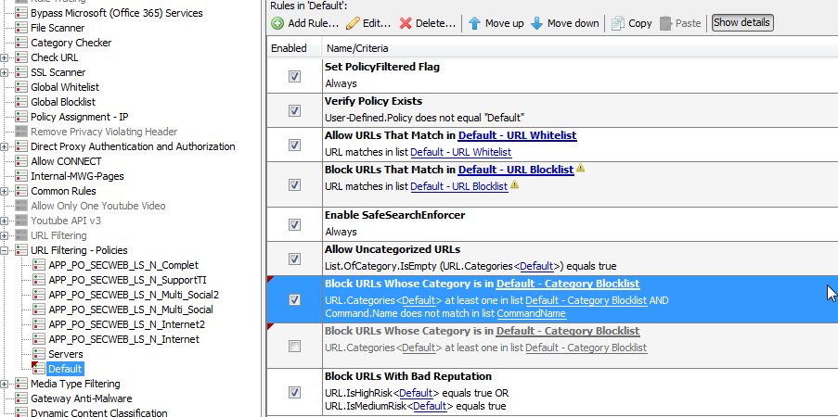Expand the Media Type Filtering node
838x417 pixels.
pos(5,384)
